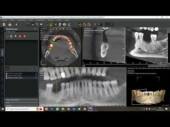The height and width of the screenshot is (127, 170).
Task: Click the 3D jaw model rendering
Action: click(148, 97)
